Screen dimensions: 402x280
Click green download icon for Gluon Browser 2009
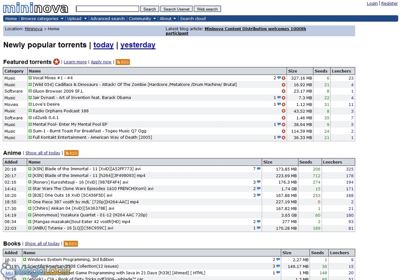30,91
